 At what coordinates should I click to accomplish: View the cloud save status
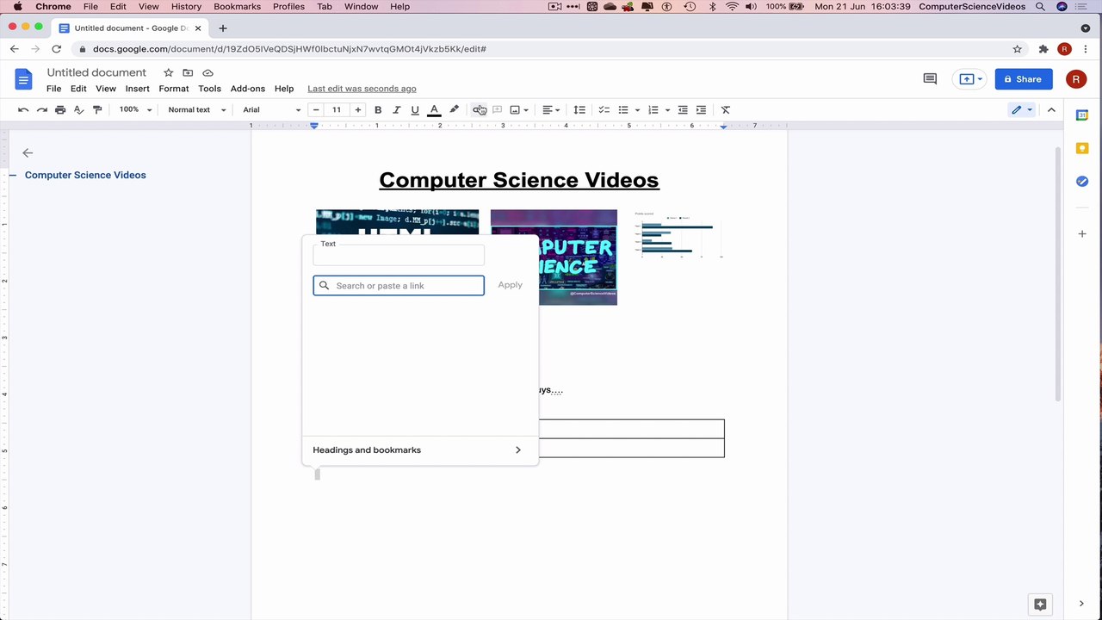207,73
